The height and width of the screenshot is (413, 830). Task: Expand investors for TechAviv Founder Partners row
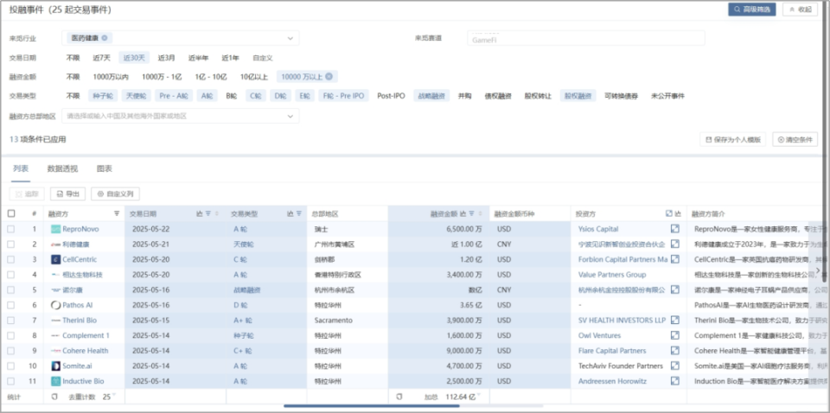tap(675, 366)
